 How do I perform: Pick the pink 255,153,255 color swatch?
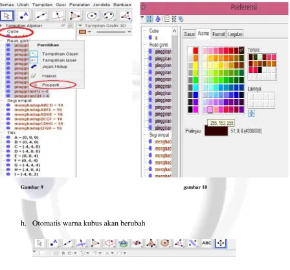coord(210,109)
